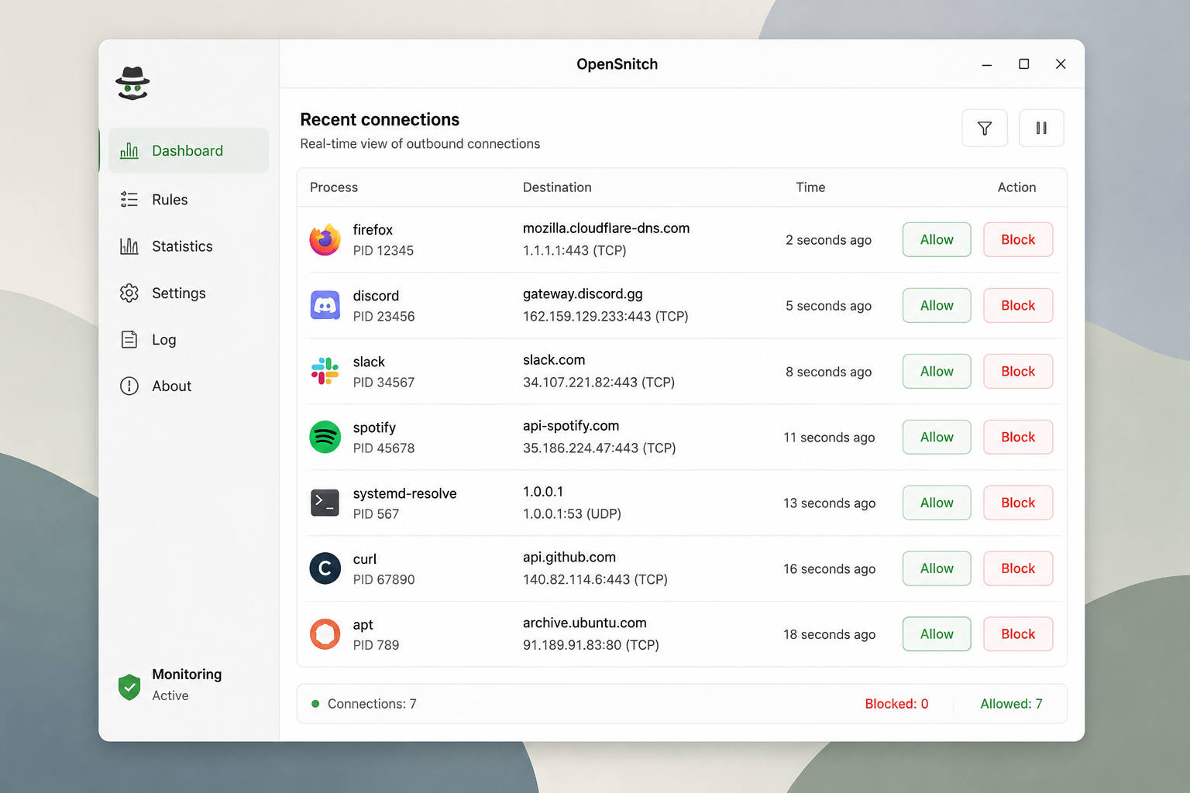
Task: Open the Dashboard section
Action: tap(188, 151)
